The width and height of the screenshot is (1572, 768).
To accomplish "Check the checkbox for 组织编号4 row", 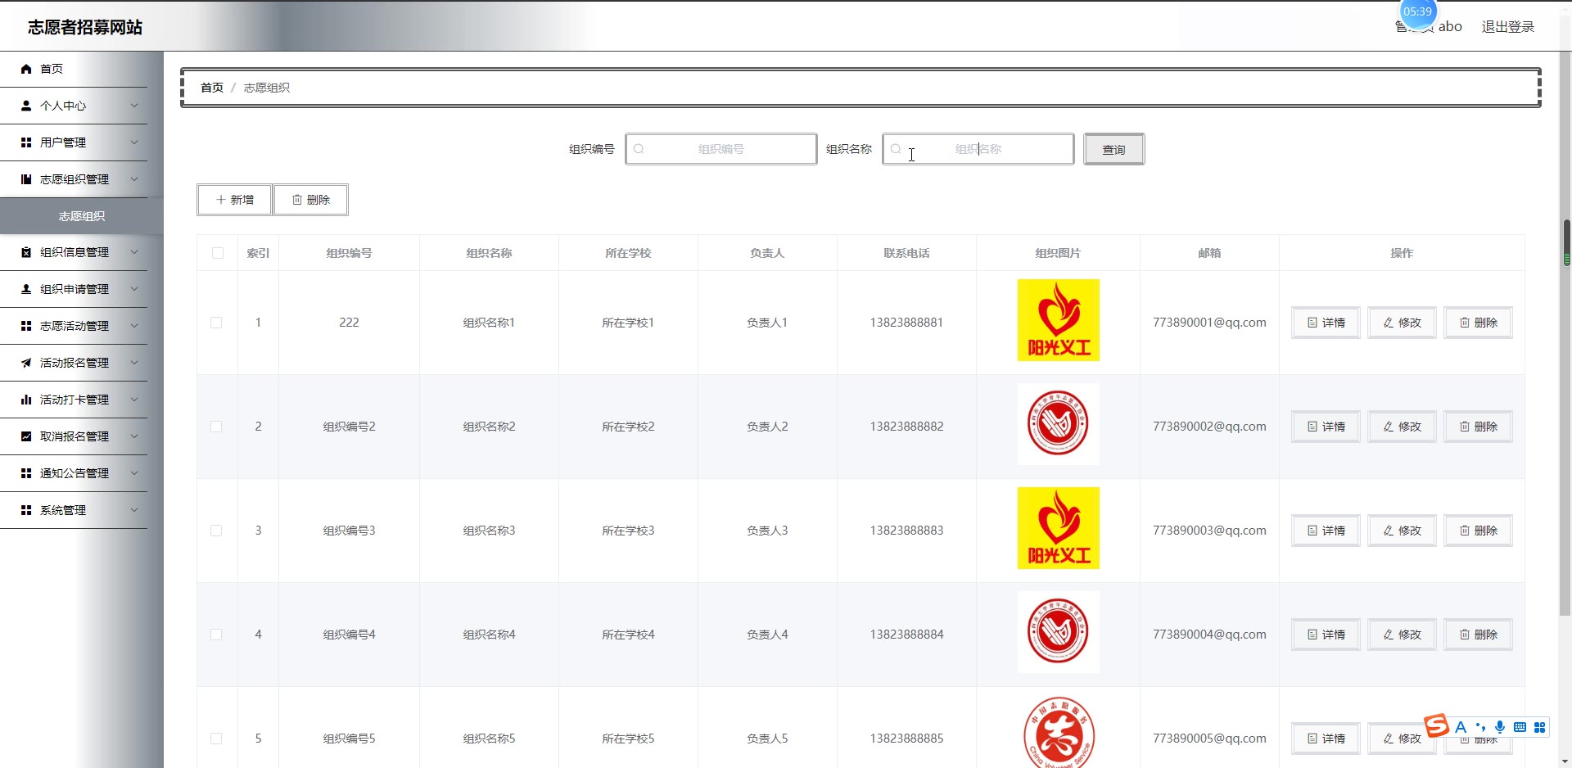I will pos(216,635).
